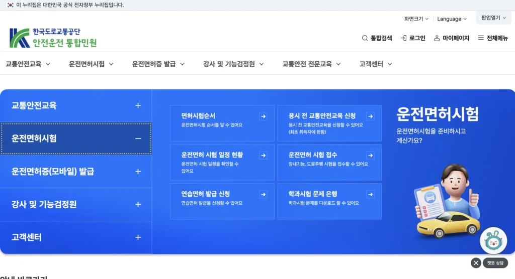Click text 연습면허 발급을 신청할 수 있어요
This screenshot has width=515, height=279.
click(x=212, y=203)
